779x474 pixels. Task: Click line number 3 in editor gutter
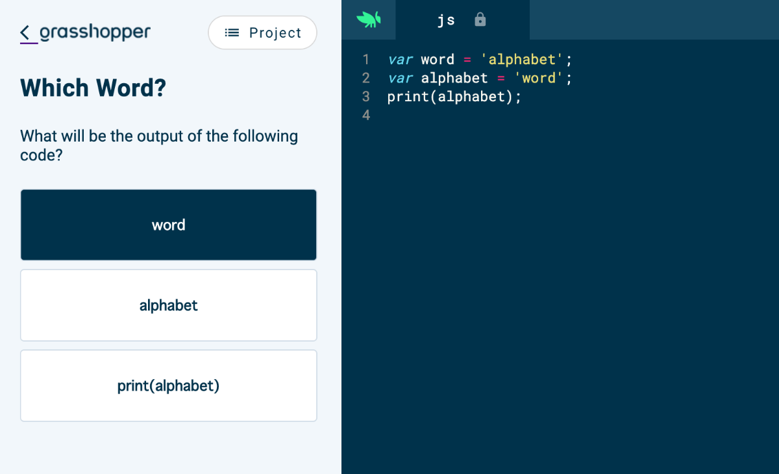(x=366, y=97)
